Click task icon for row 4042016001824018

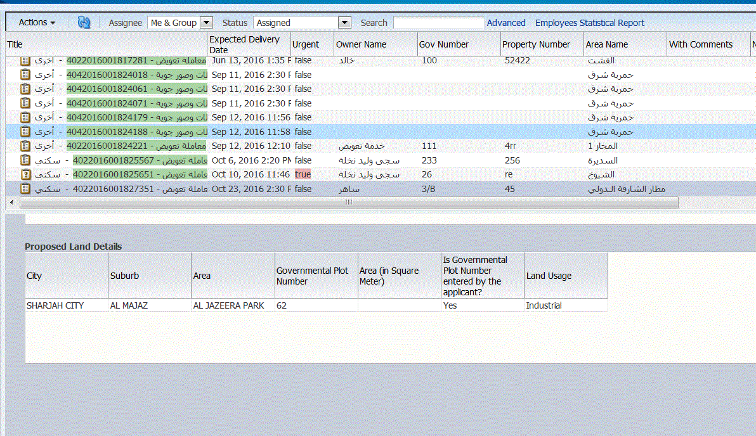click(25, 75)
